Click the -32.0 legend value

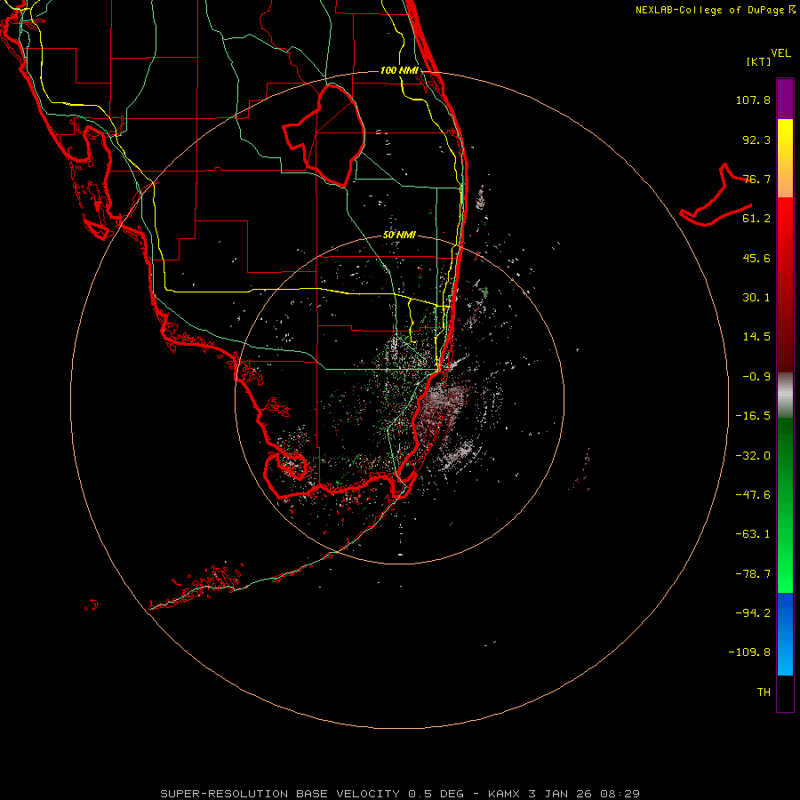753,456
